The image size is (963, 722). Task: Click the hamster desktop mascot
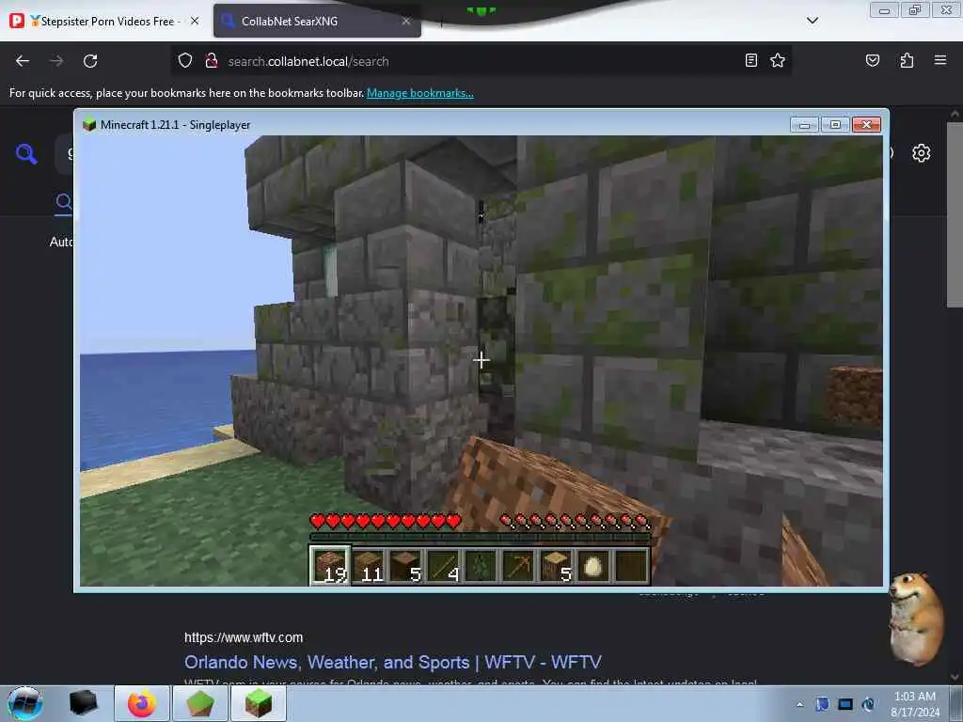[916, 619]
